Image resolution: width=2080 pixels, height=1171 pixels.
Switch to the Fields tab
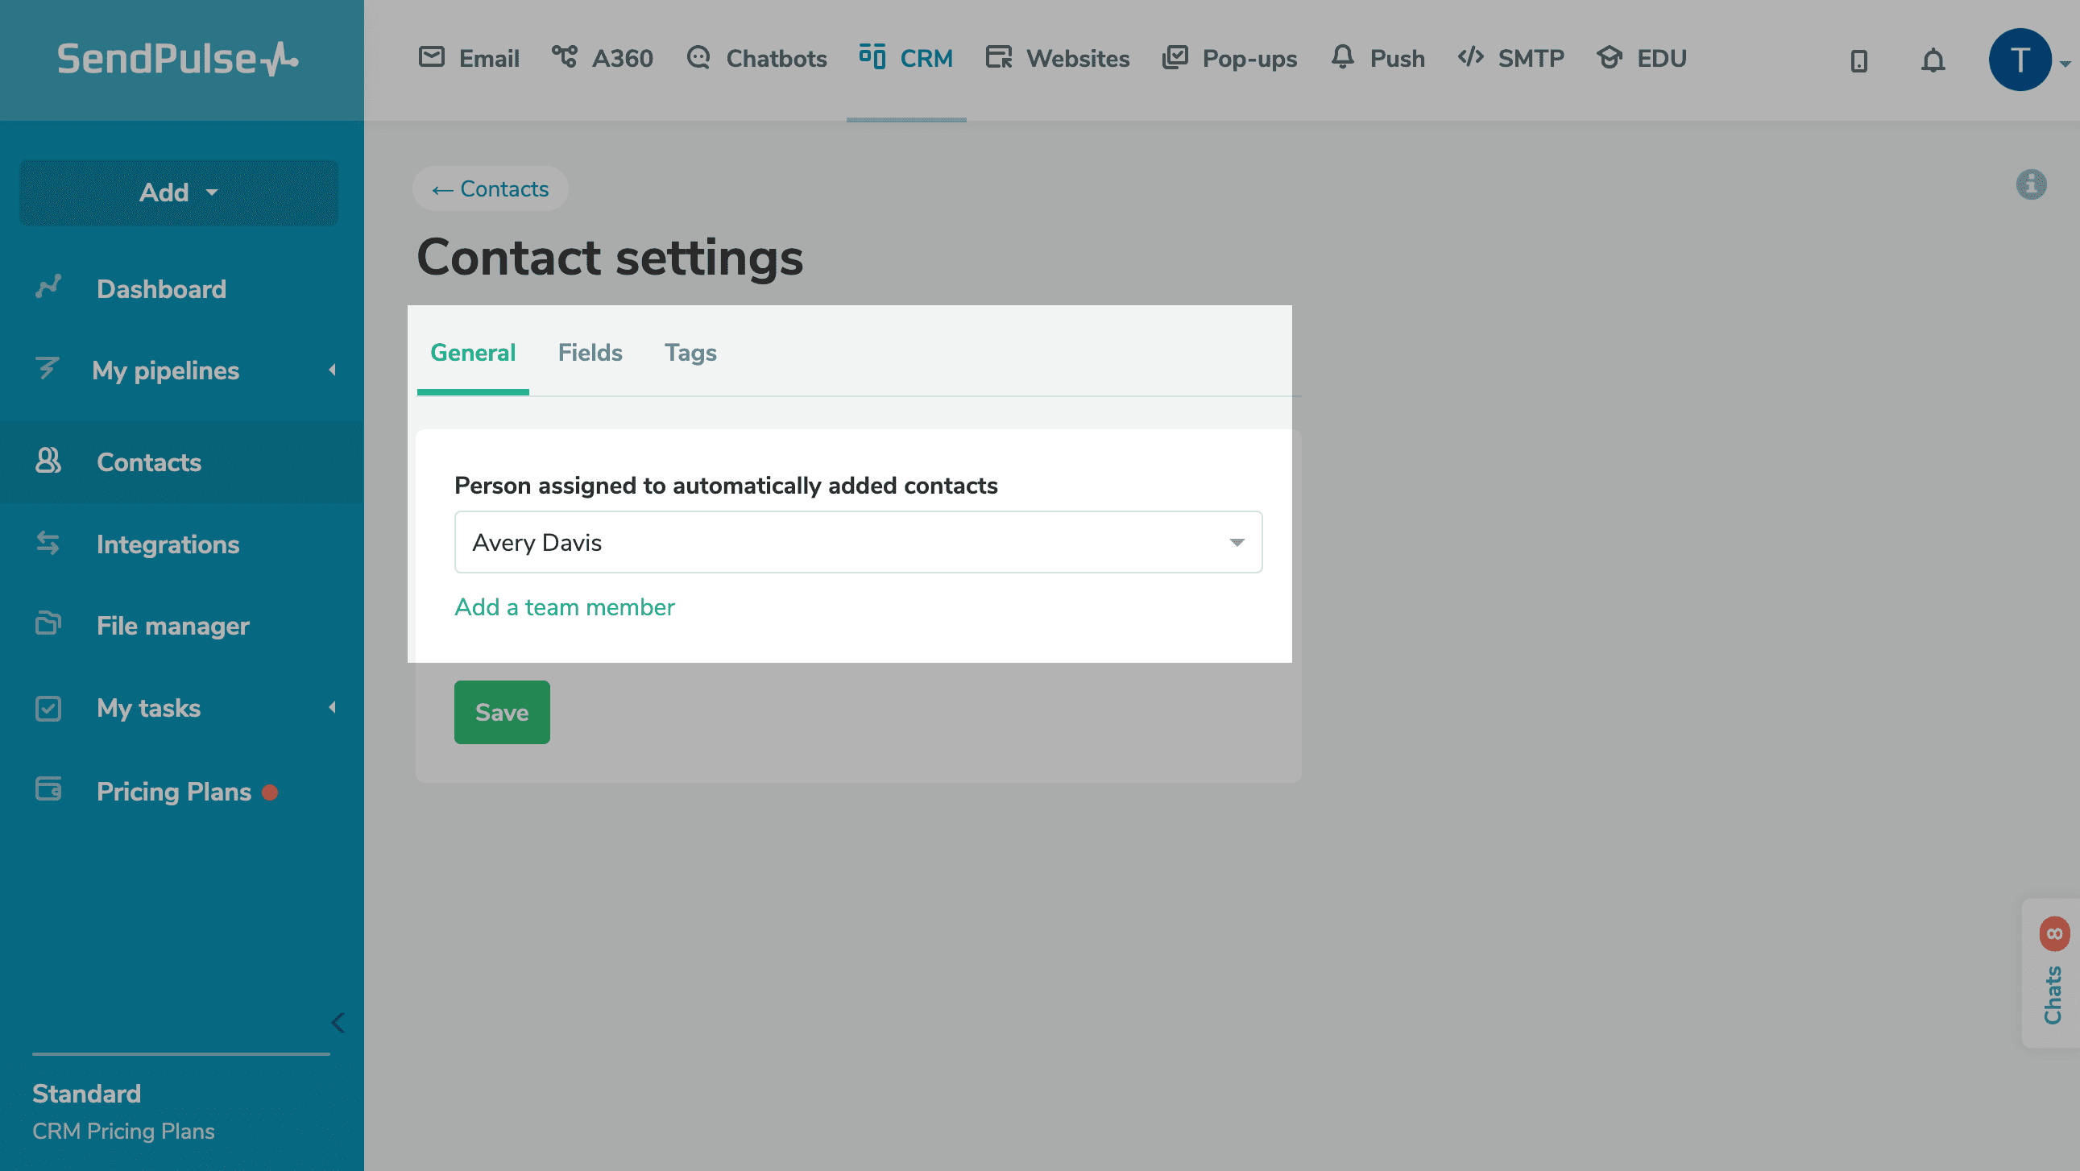[x=590, y=353]
